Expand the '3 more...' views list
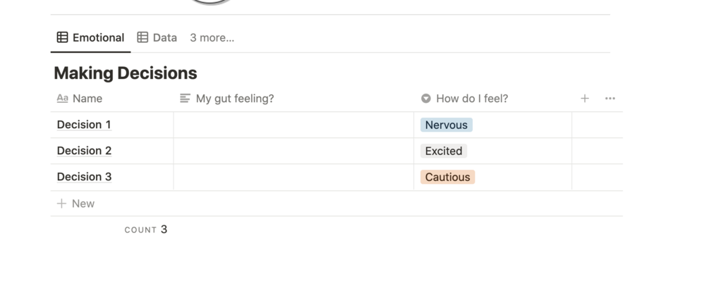The width and height of the screenshot is (709, 286). (x=212, y=37)
